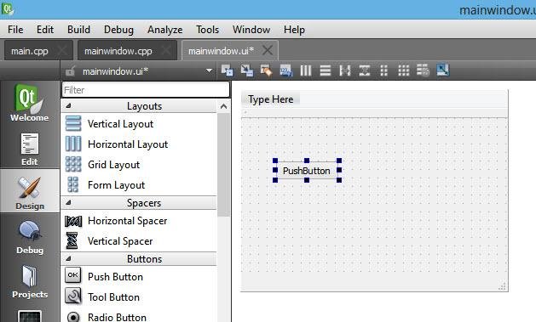Collapse the Spacers widget category
This screenshot has height=322, width=536.
coord(68,202)
